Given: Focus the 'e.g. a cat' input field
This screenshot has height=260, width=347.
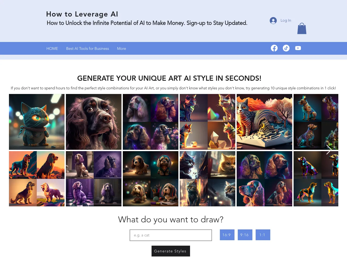Looking at the screenshot, I should click(171, 235).
